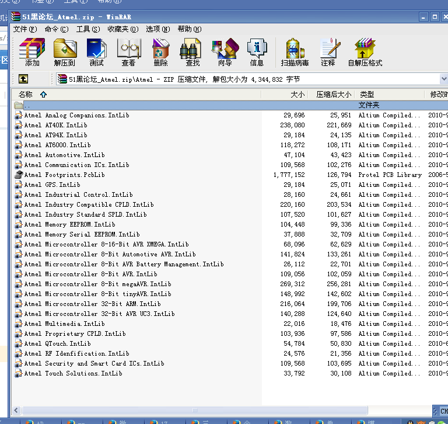This screenshot has height=424, width=448.
Task: Select Atmel Microcontroller 32-Bit ARM.IntLib
Action: coord(92,304)
